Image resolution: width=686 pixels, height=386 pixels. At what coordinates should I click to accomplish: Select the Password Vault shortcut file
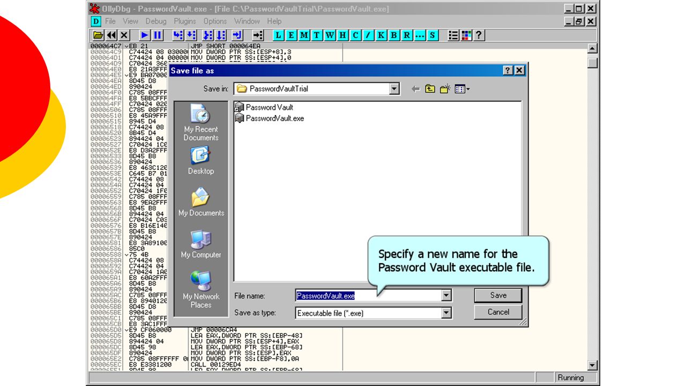click(264, 107)
